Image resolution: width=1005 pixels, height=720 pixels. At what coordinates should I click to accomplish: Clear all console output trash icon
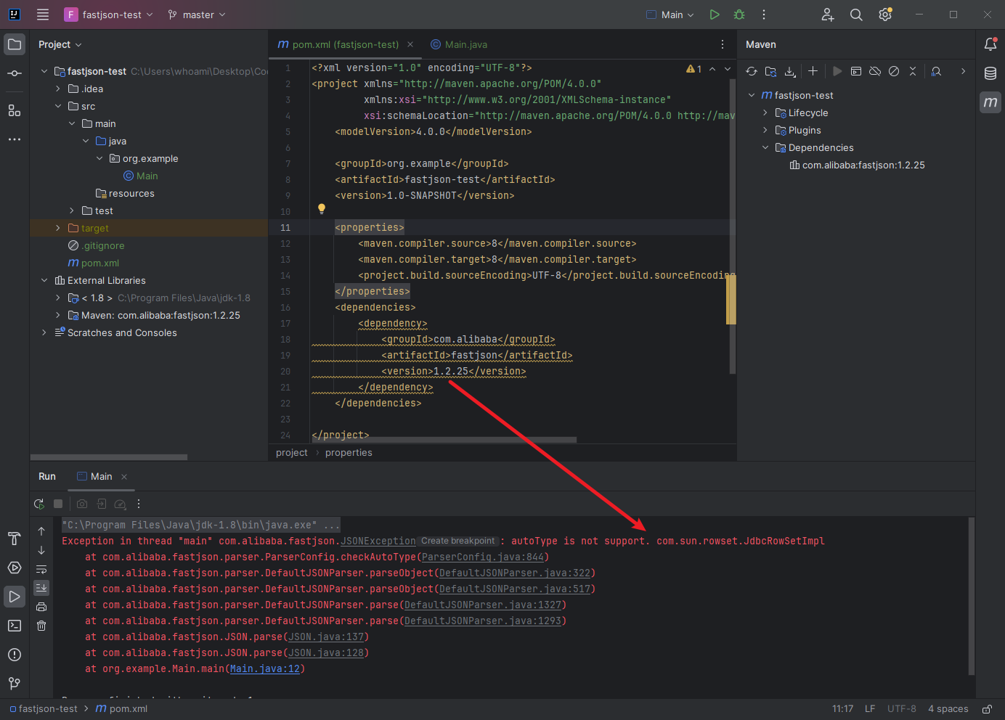(x=41, y=626)
